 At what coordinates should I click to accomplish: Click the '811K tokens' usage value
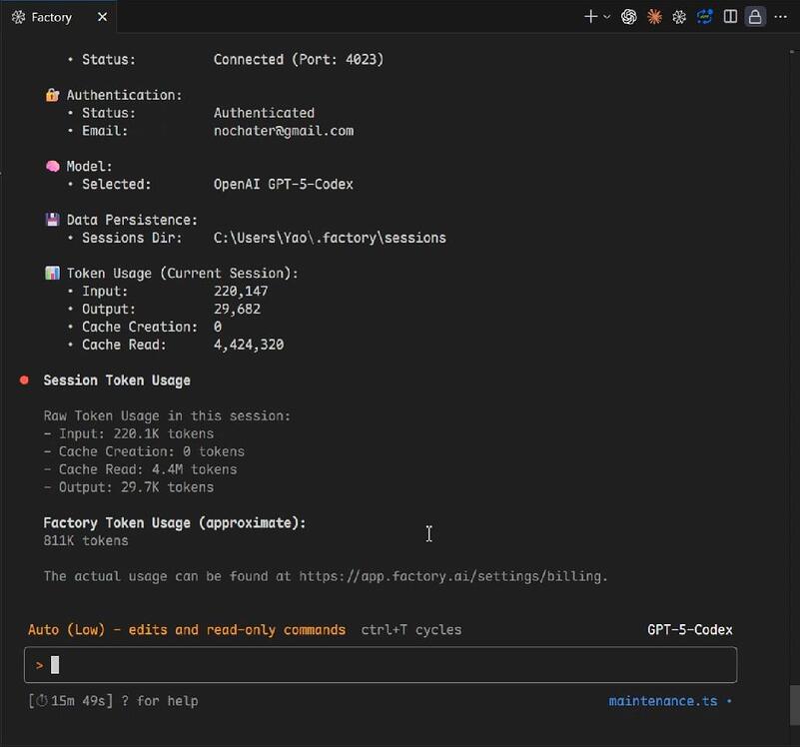click(86, 541)
